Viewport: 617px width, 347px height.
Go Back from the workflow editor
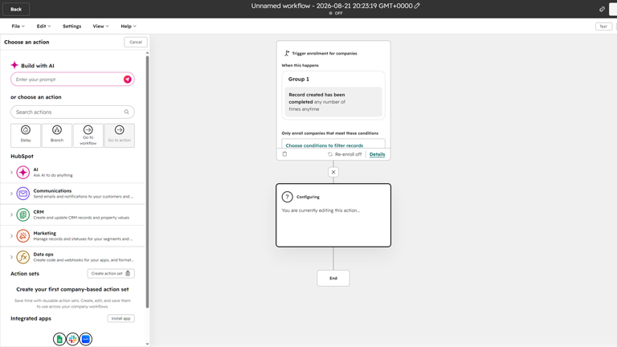pos(16,9)
